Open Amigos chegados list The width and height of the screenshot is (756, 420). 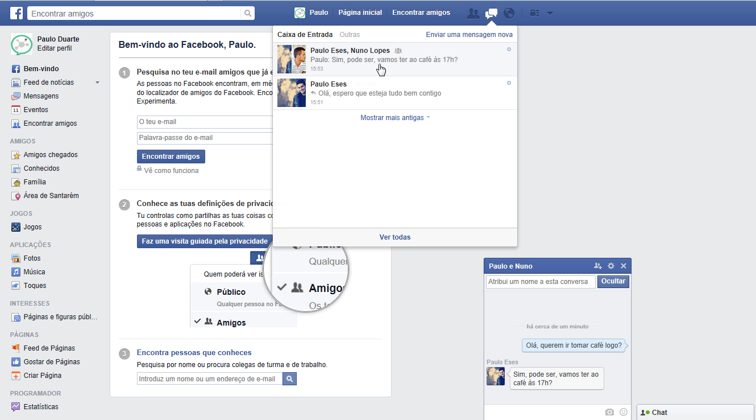pyautogui.click(x=51, y=155)
